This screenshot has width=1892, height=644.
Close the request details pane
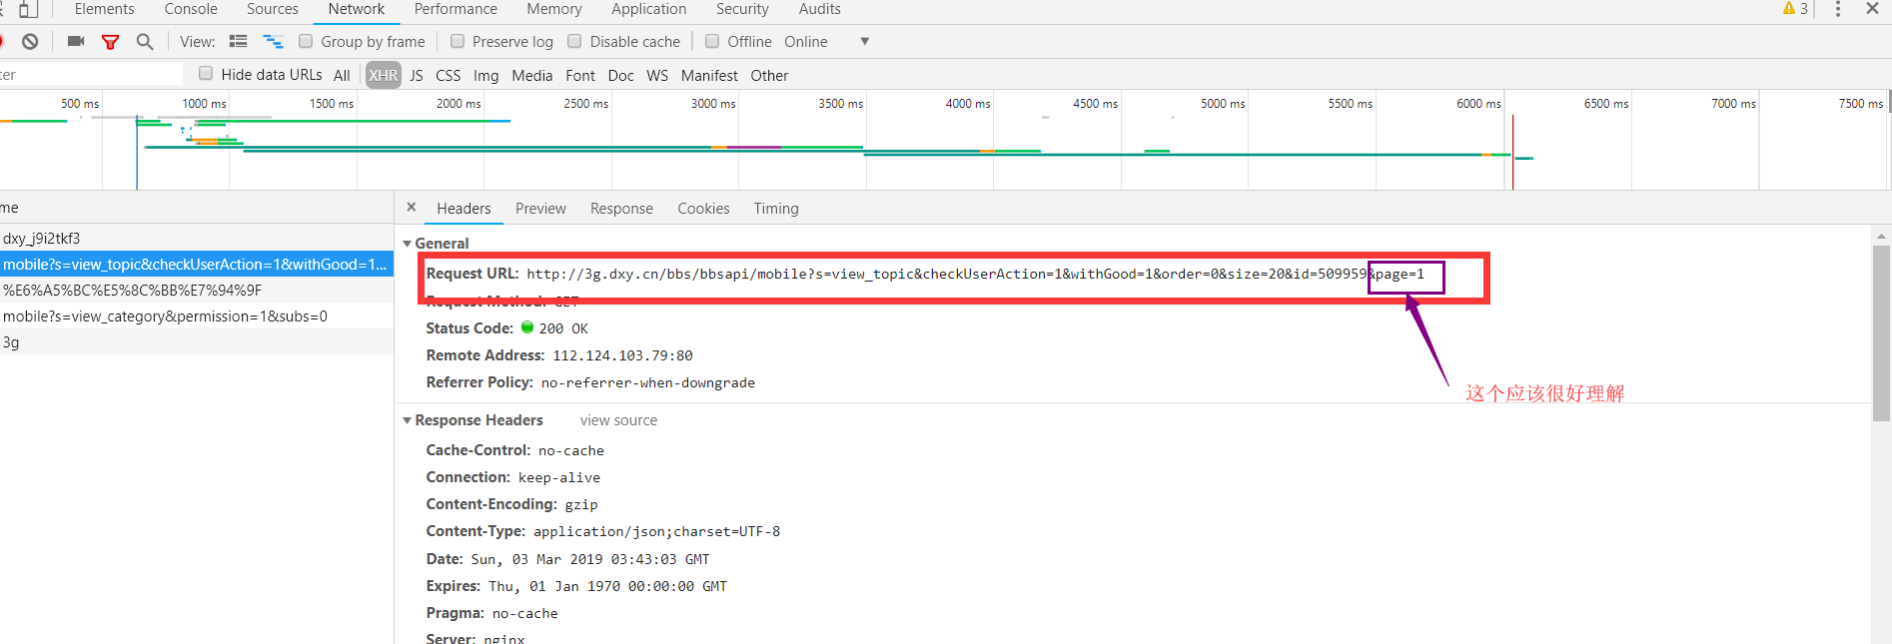point(412,207)
